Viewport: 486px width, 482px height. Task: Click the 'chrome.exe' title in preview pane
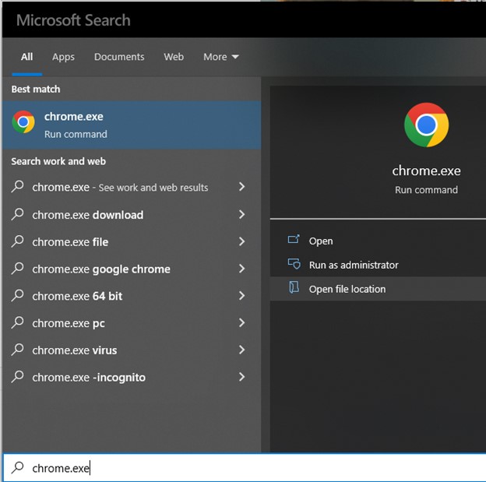point(426,171)
